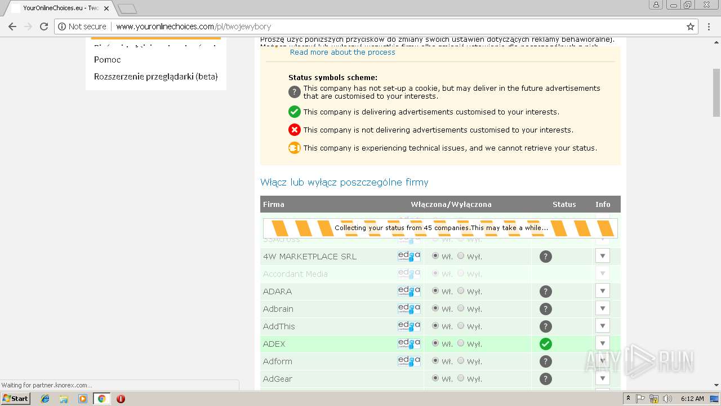Select Wył. for 4W MARKETPLACE SRL
This screenshot has width=721, height=406.
[461, 256]
